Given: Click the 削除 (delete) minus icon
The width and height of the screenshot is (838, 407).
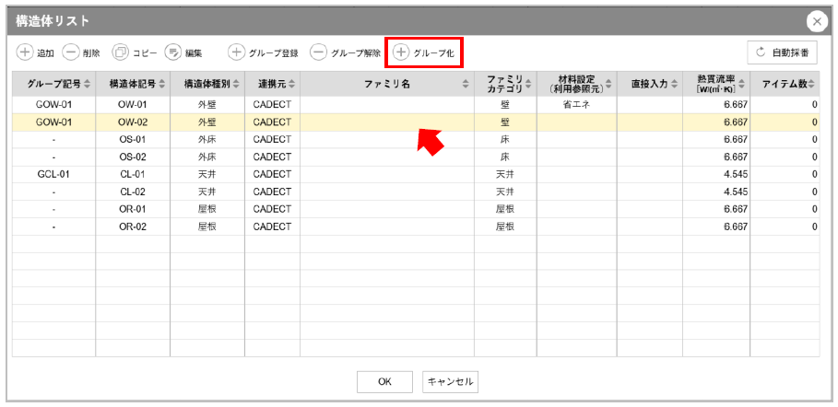Looking at the screenshot, I should pos(71,52).
